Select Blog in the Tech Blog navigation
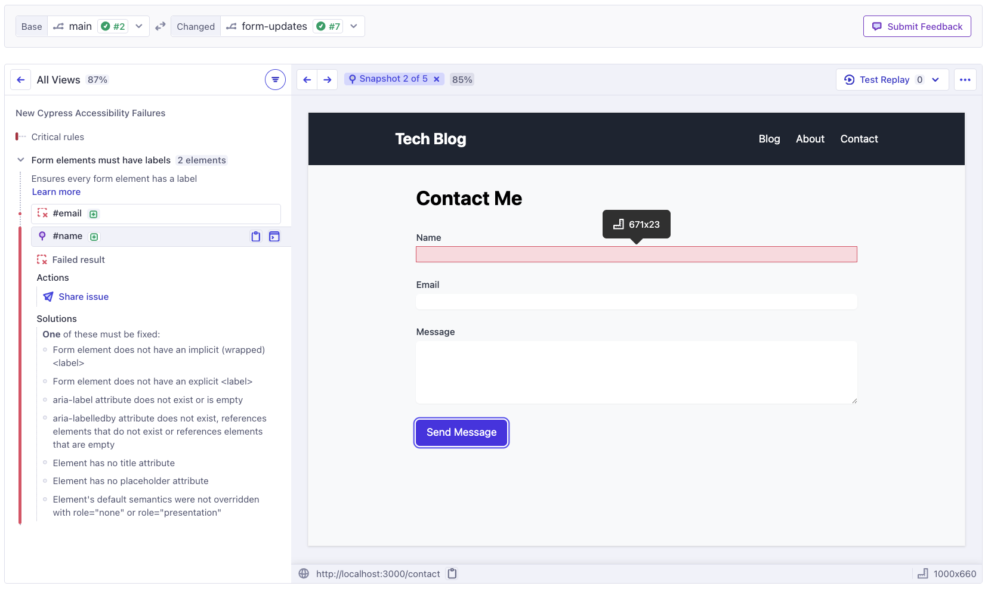The image size is (988, 589). click(769, 139)
